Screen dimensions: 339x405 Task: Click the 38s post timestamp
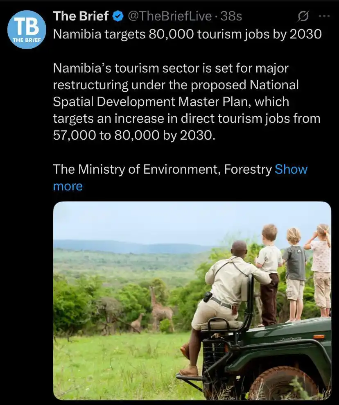tap(231, 16)
